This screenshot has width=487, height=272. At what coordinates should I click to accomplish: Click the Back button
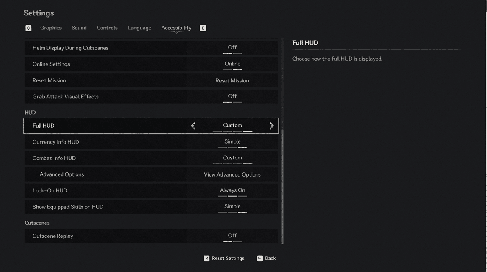pyautogui.click(x=270, y=258)
